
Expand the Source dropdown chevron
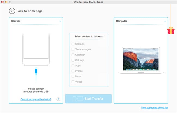[x=60, y=21]
